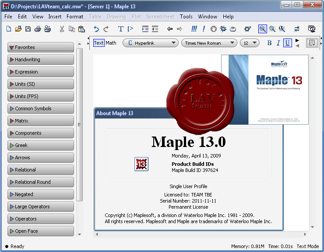Viewport: 324px width, 252px height.
Task: Interrupt computation with the hand icon
Action: click(214, 29)
